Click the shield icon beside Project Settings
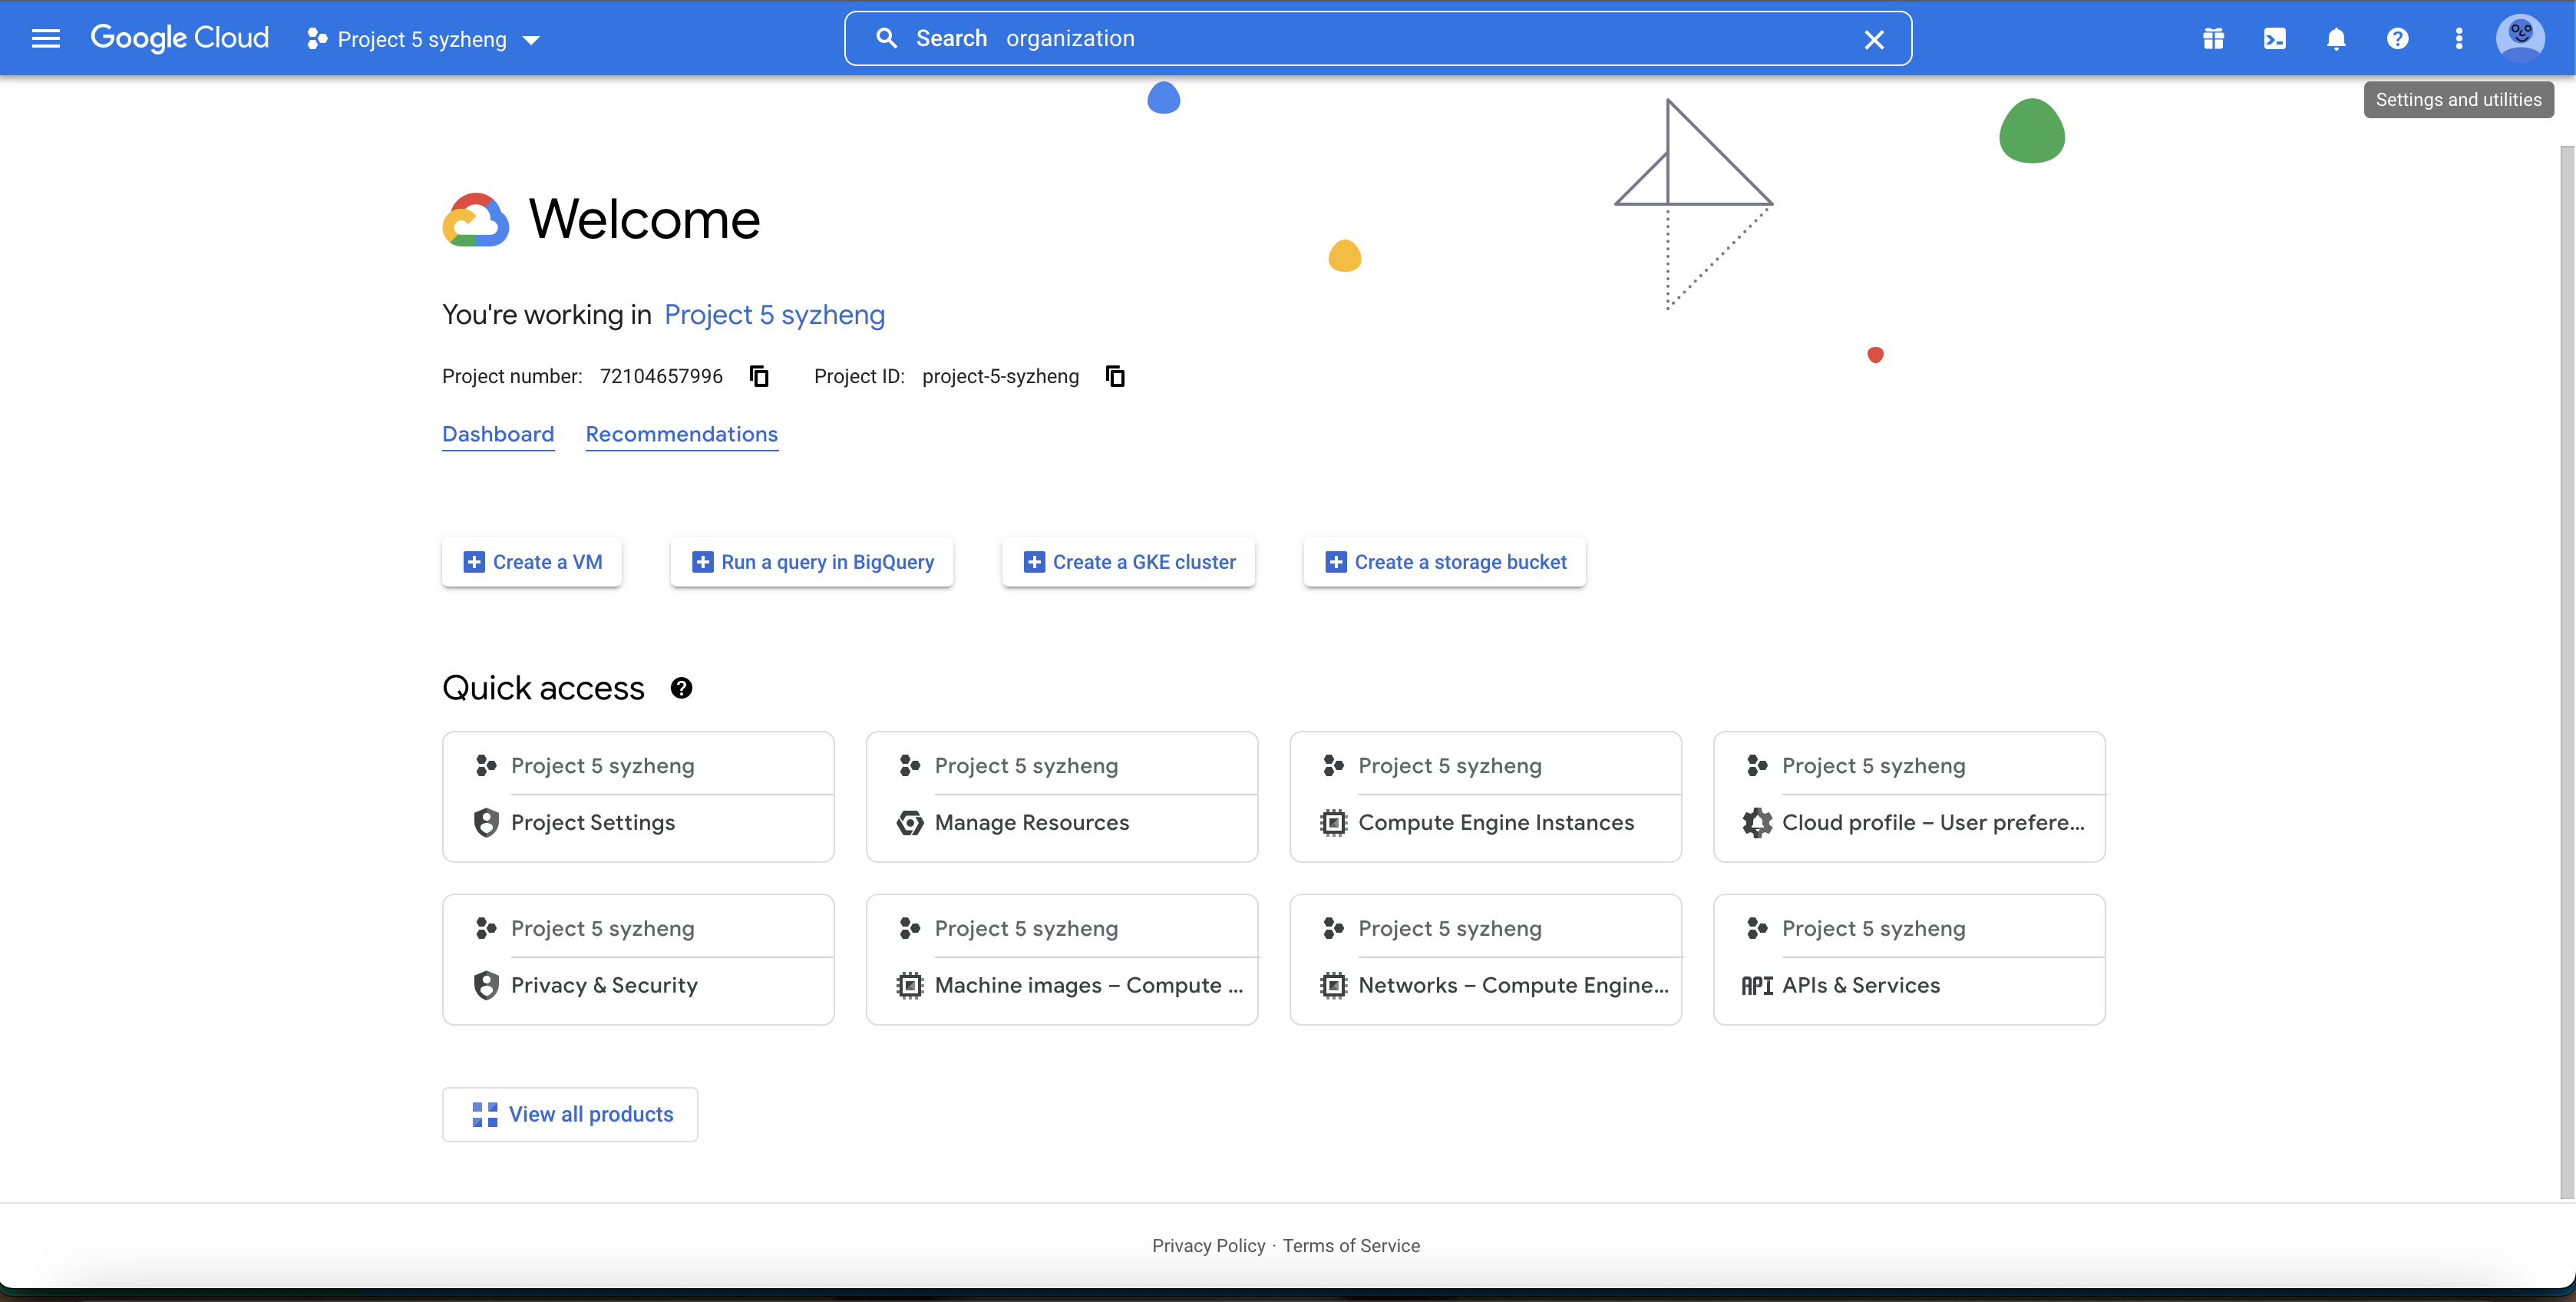Screen dimensions: 2576x1302 click(x=486, y=822)
